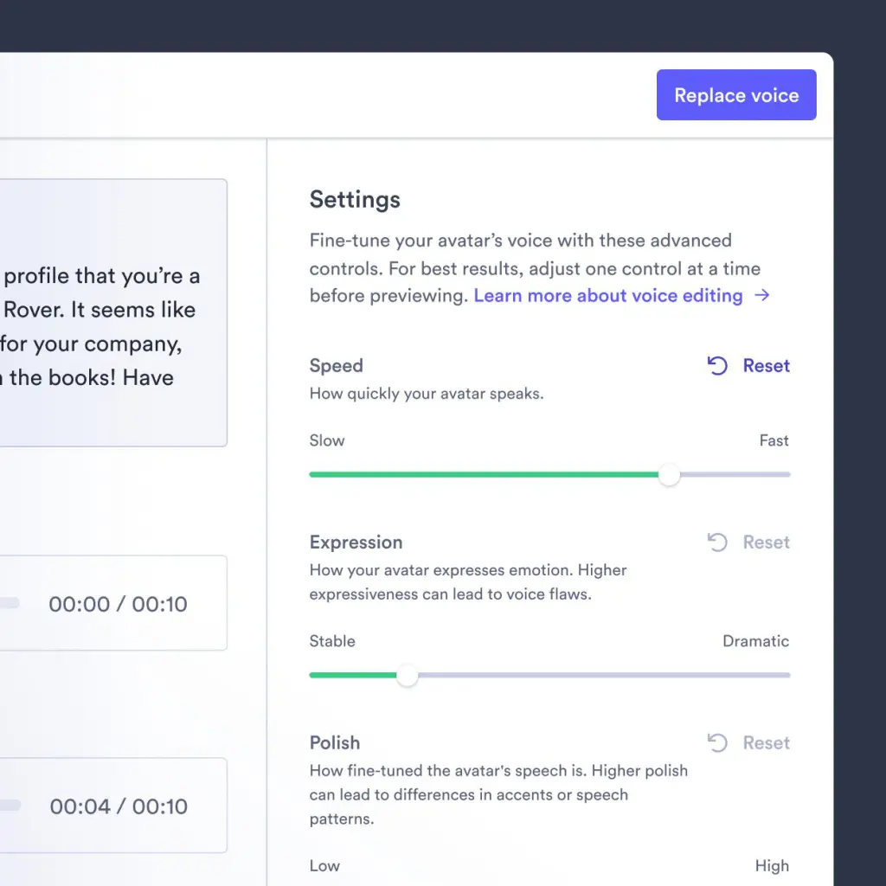
Task: Click the arrow icon after the voice editing link
Action: pos(761,296)
